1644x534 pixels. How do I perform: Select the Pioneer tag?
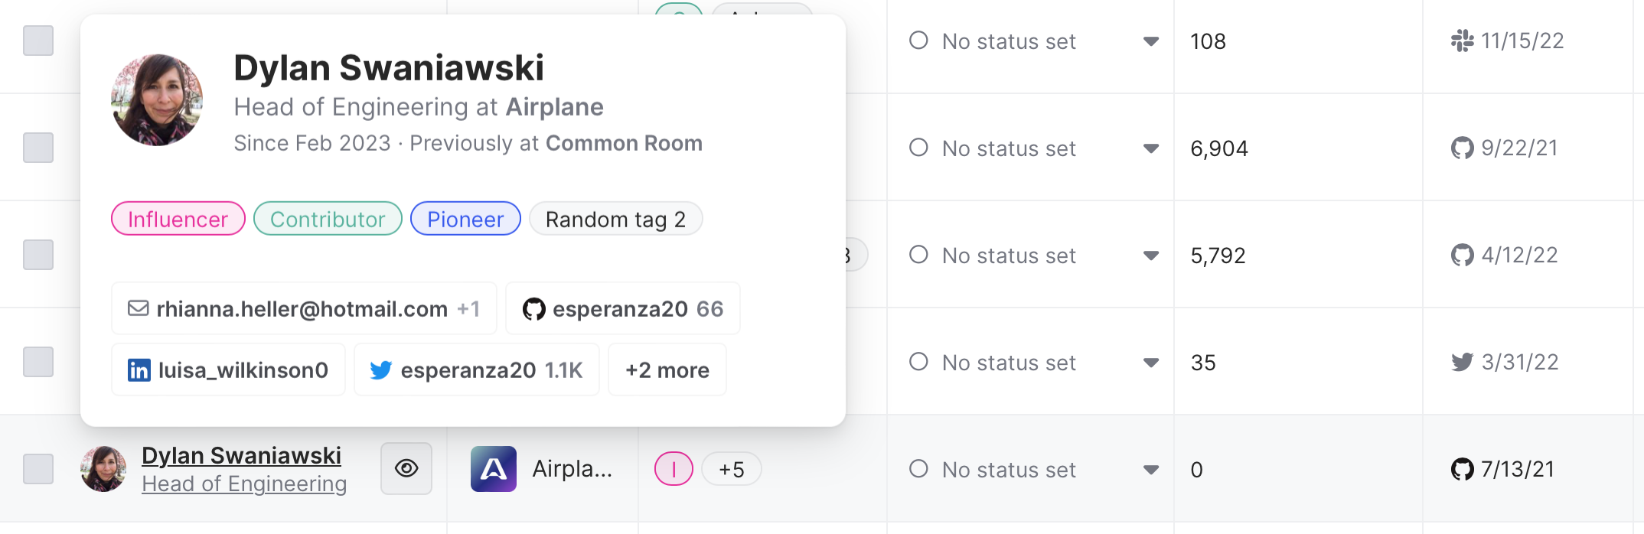(x=465, y=219)
